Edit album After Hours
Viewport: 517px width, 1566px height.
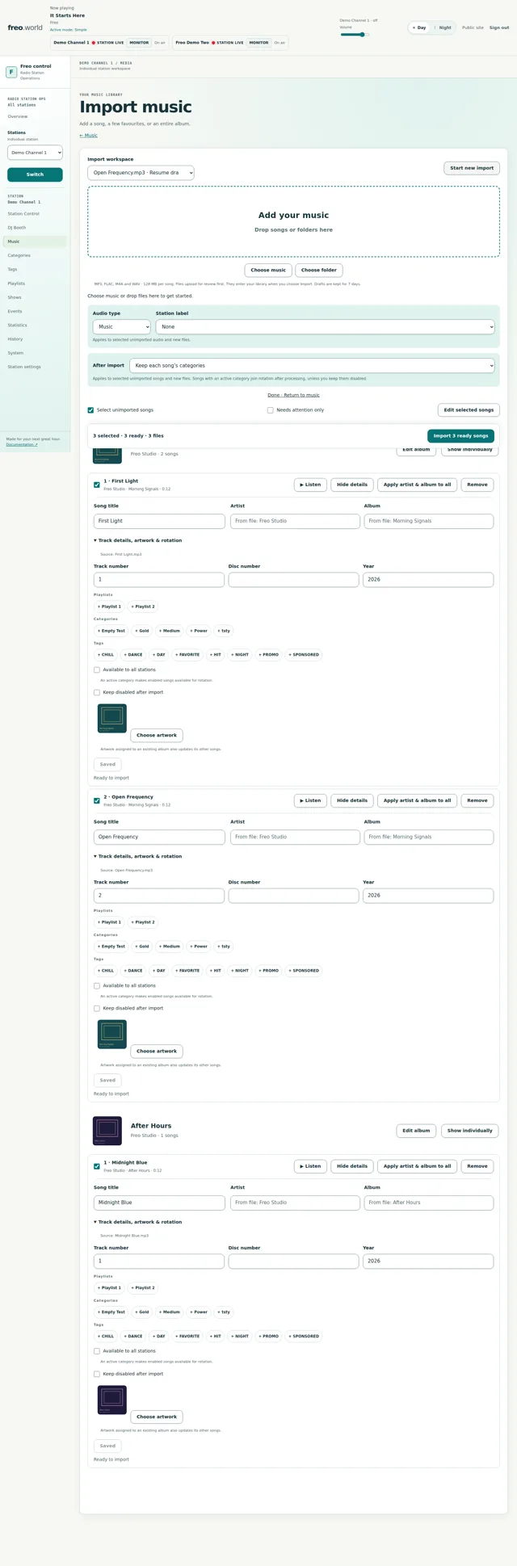tap(416, 1131)
